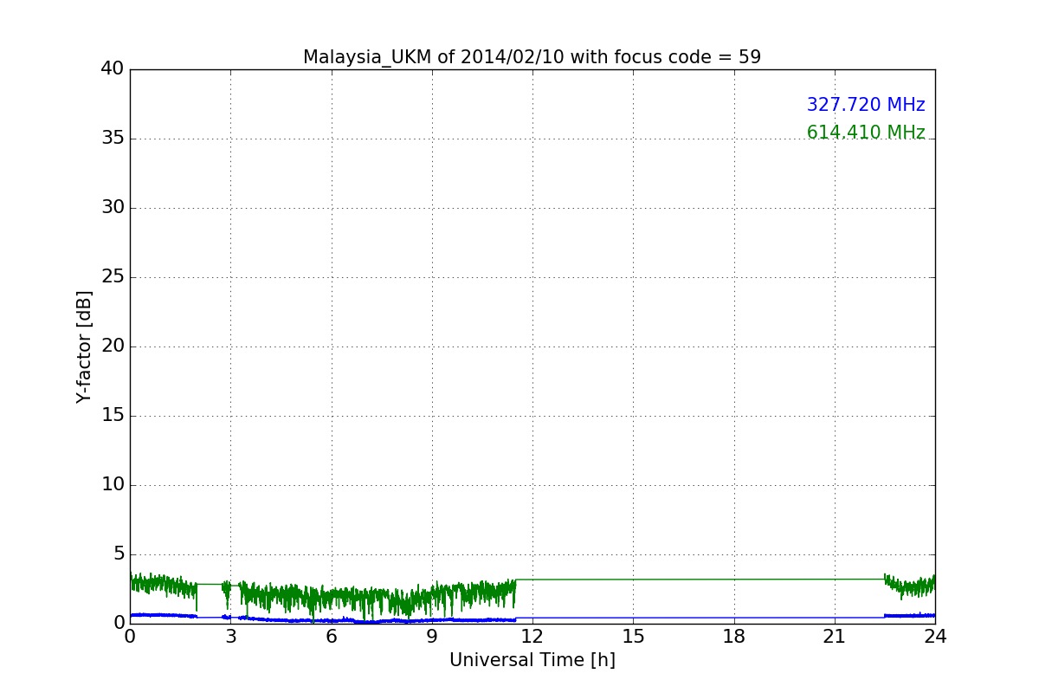Click the y-axis tick label 10

(113, 485)
